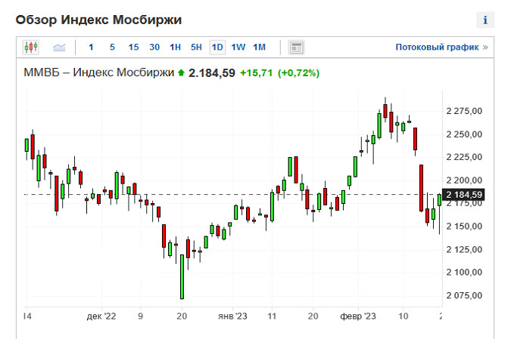This screenshot has height=339, width=511.
Task: Switch chart to 1H interval
Action: pos(175,48)
